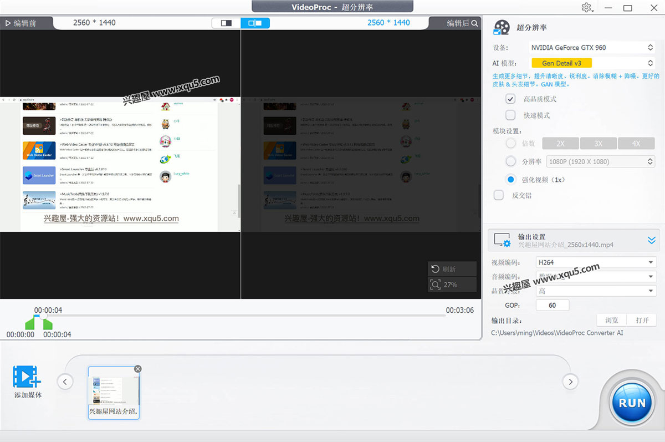Click the green trim start marker

click(x=30, y=323)
